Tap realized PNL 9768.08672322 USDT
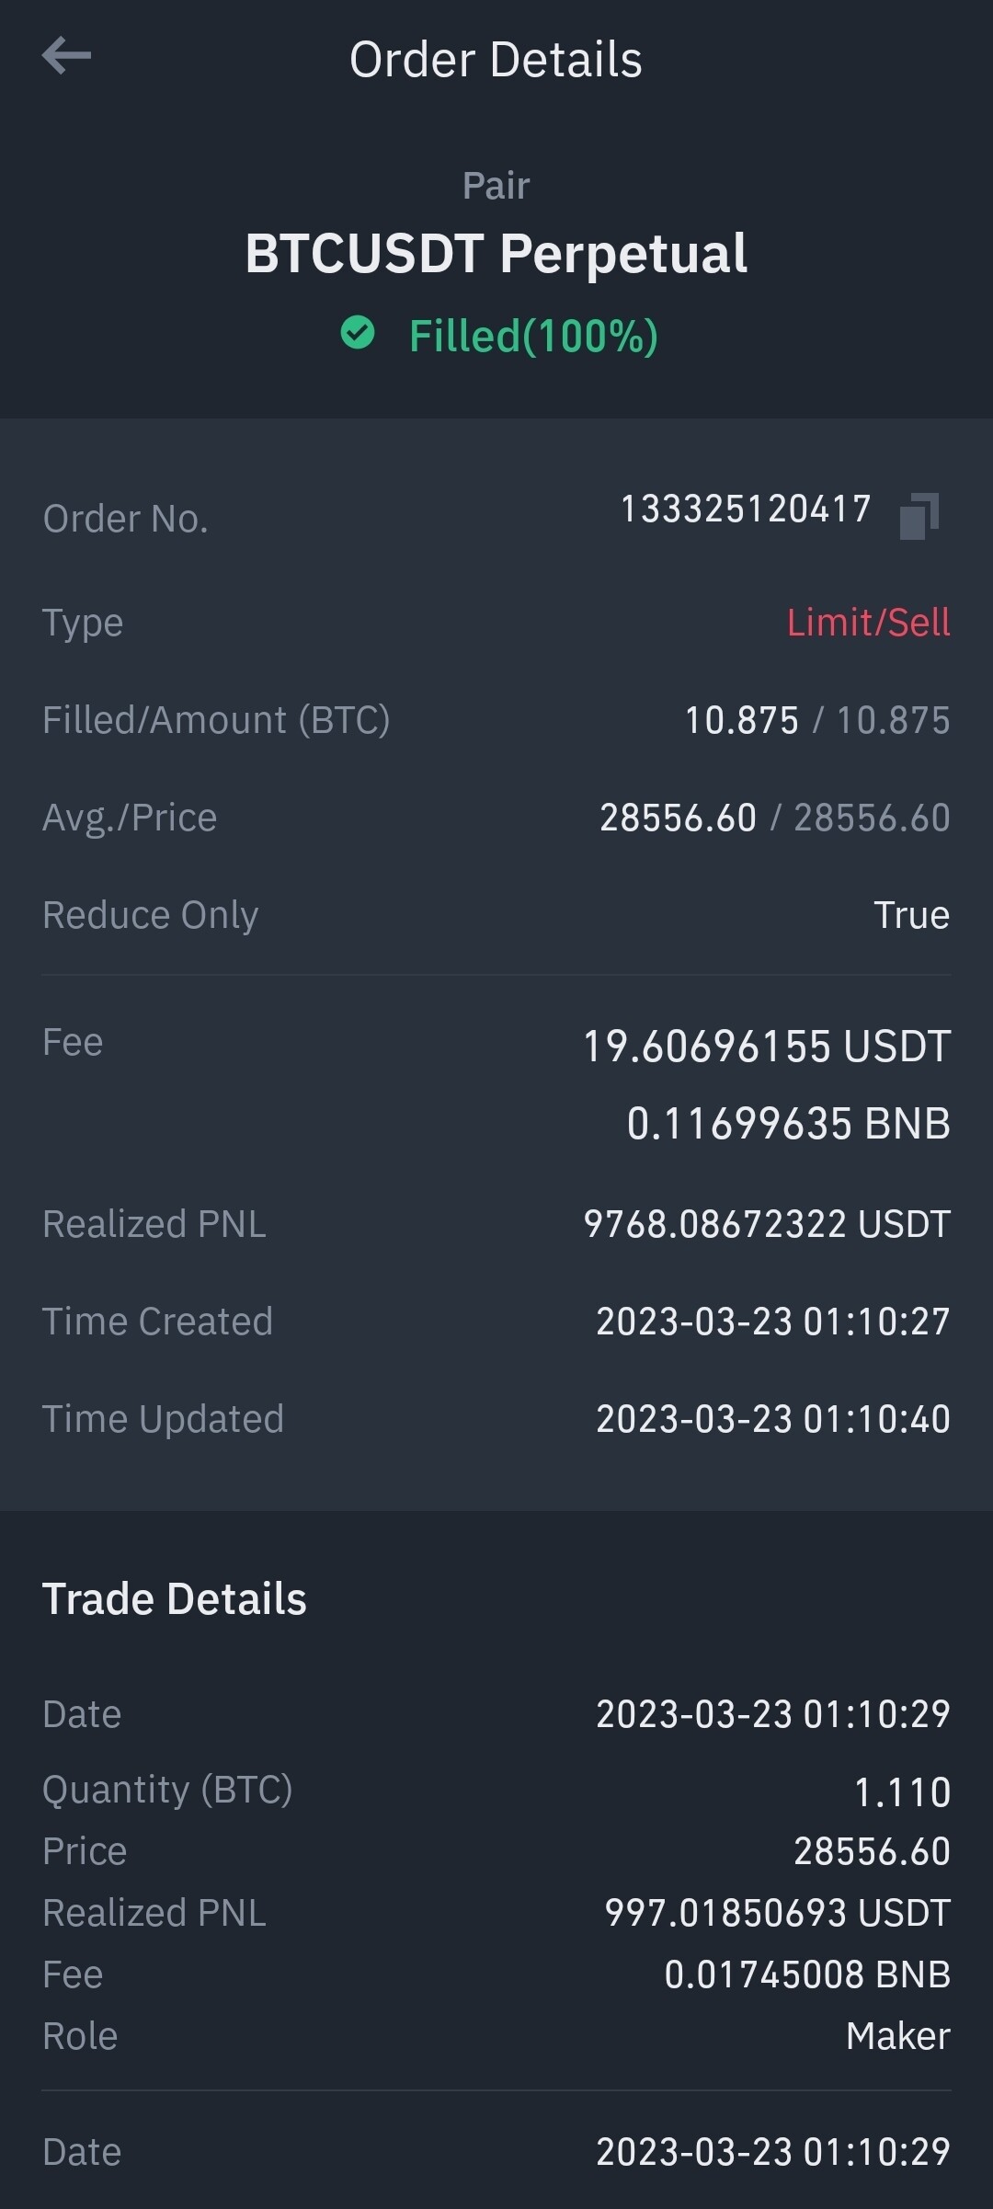 click(767, 1224)
